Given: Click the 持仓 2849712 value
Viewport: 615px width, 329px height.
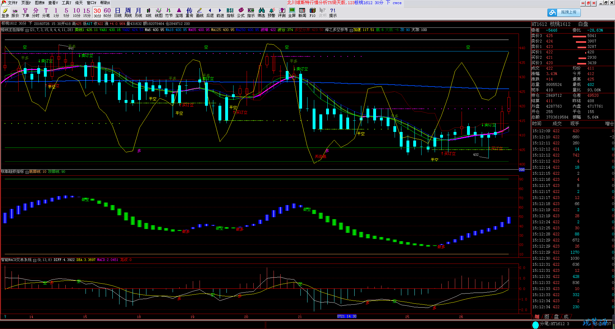Looking at the screenshot, I should [x=554, y=96].
